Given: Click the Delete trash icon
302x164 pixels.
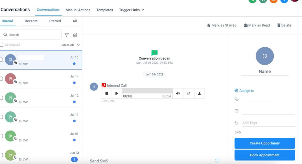Looking at the screenshot, I should (x=279, y=25).
